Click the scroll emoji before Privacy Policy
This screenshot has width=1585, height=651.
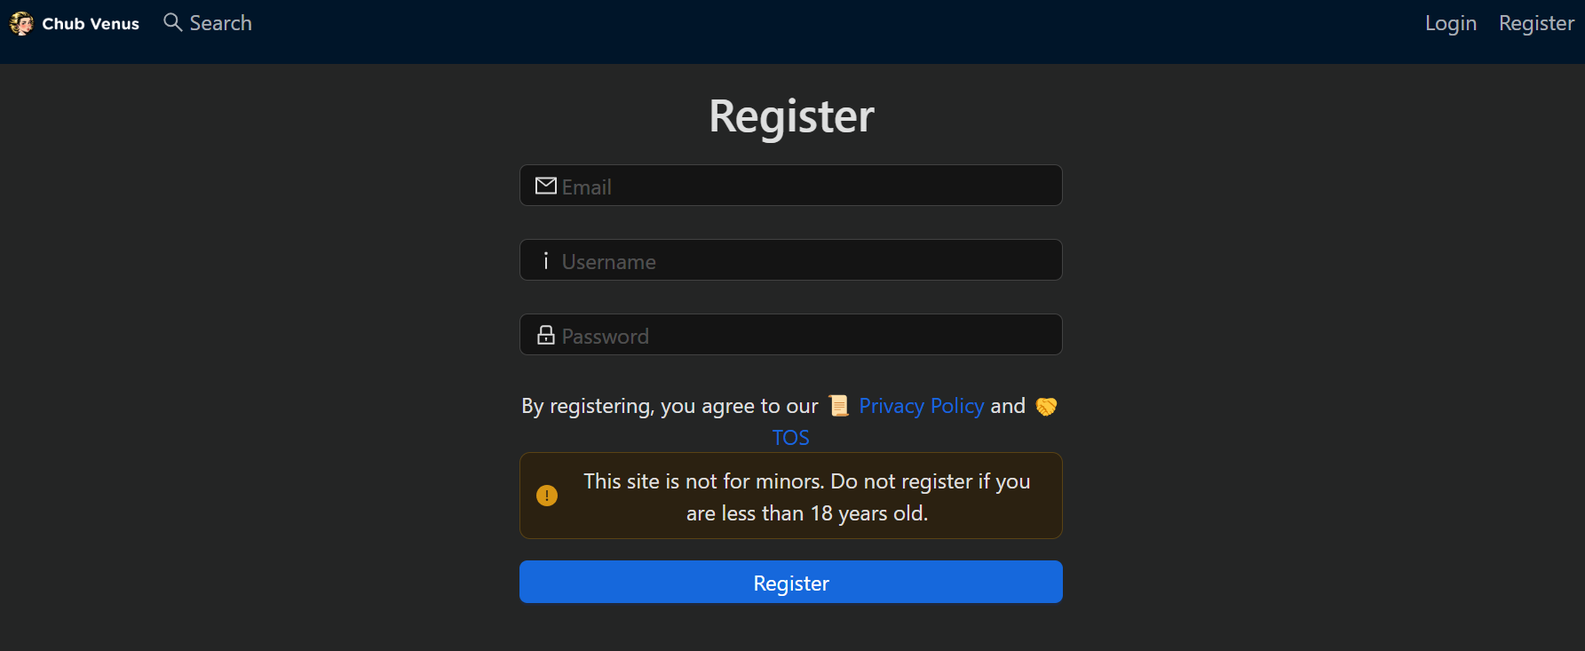(837, 405)
